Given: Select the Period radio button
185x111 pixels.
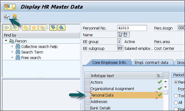Looking at the screenshot, I should (176, 82).
